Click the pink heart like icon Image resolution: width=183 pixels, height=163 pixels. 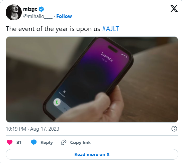(x=10, y=142)
